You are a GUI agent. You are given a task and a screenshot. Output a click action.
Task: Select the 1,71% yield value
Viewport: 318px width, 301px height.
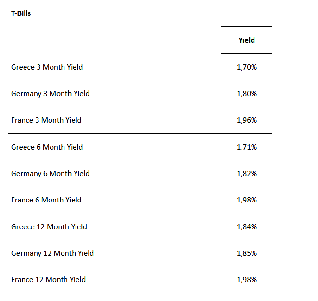pos(247,147)
